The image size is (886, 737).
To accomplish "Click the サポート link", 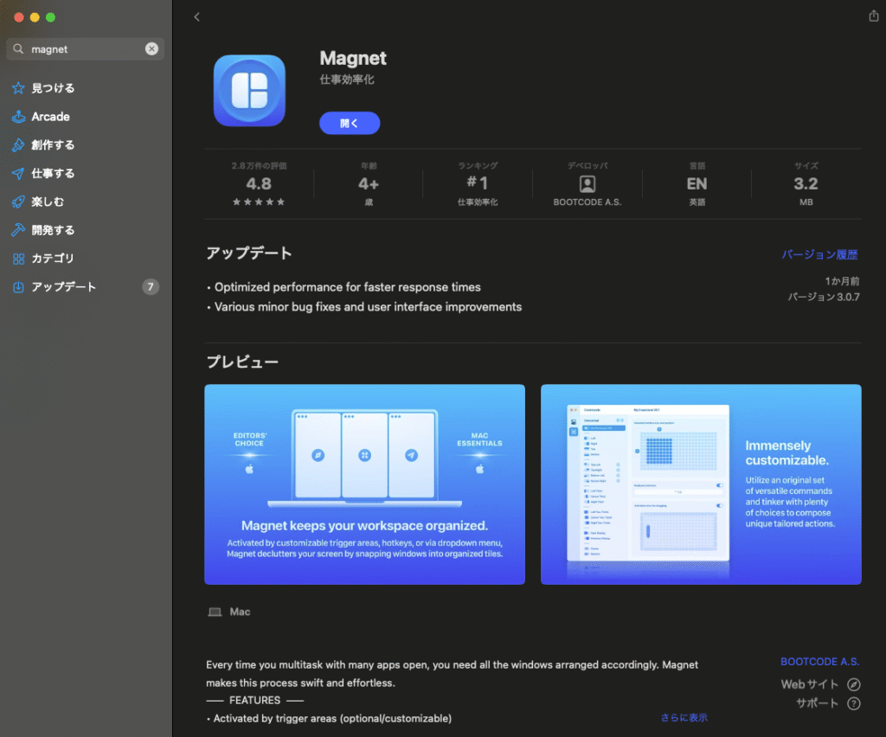I will 817,703.
